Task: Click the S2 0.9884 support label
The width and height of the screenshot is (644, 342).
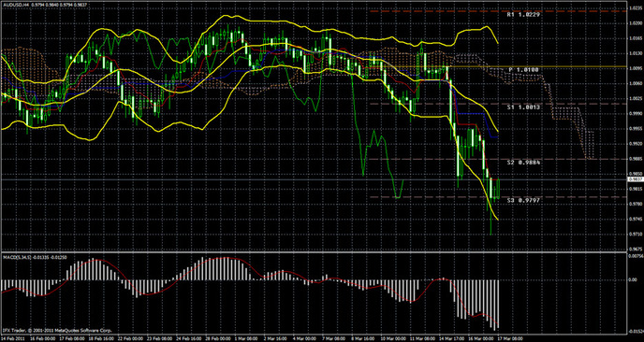Action: click(x=522, y=163)
